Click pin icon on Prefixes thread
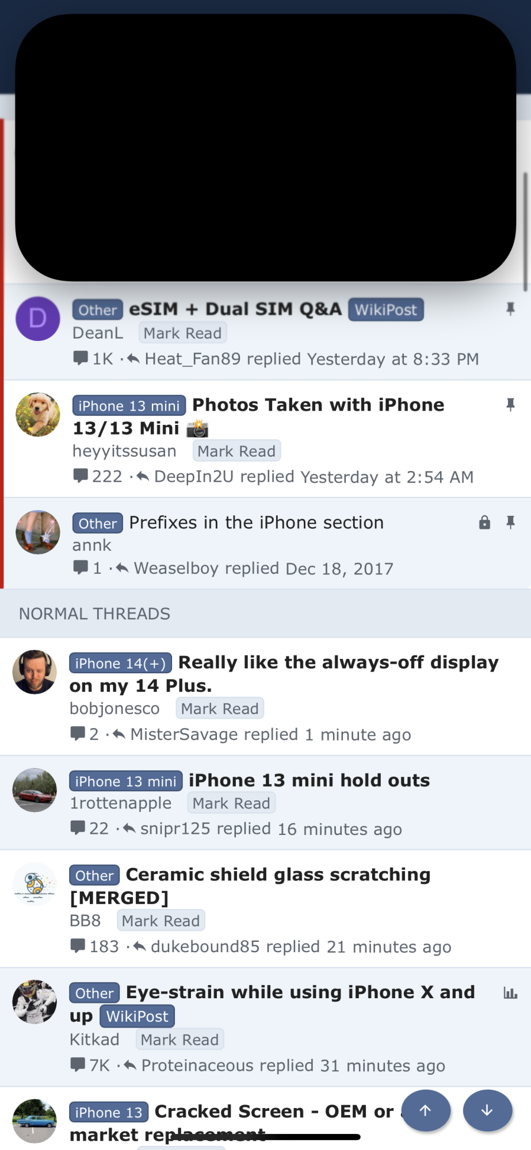Image resolution: width=531 pixels, height=1150 pixels. click(x=510, y=522)
